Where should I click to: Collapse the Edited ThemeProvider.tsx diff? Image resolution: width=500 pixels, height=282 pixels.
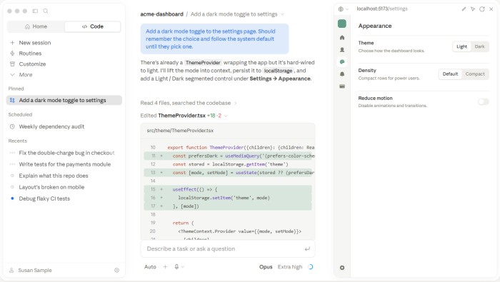pos(226,116)
